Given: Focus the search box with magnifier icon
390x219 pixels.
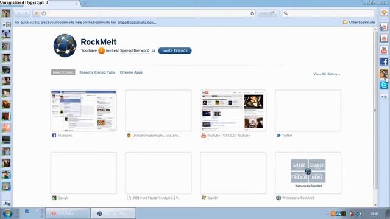Looking at the screenshot, I should (x=328, y=13).
